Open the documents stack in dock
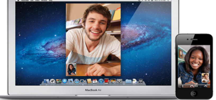The image size is (216, 100). (134, 81)
